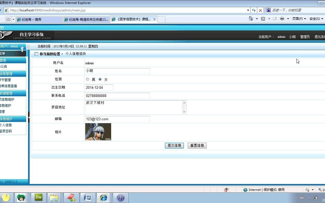Expand the address bar history dropdown
The image size is (325, 203).
point(248,10)
